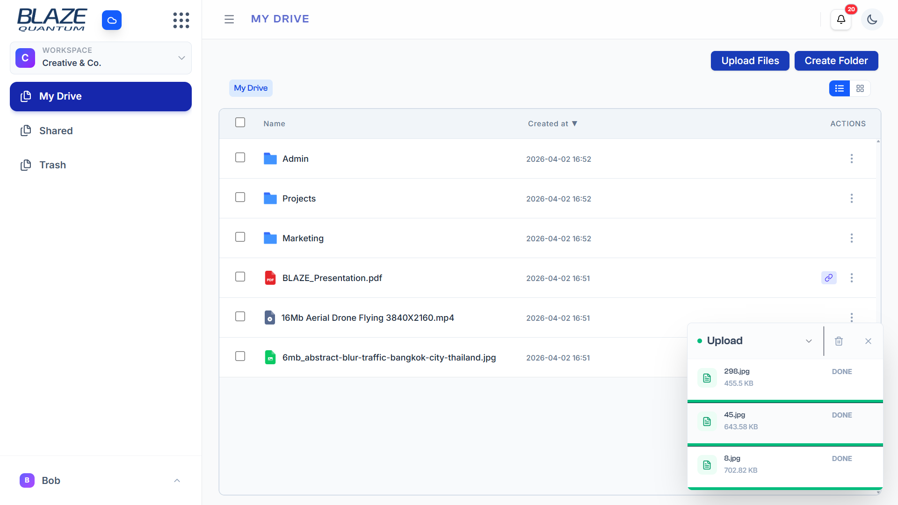Switch to grid view
This screenshot has width=898, height=505.
pyautogui.click(x=860, y=88)
